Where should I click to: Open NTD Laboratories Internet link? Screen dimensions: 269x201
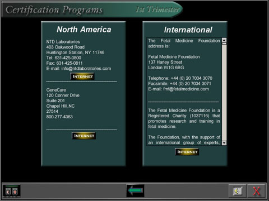click(82, 76)
